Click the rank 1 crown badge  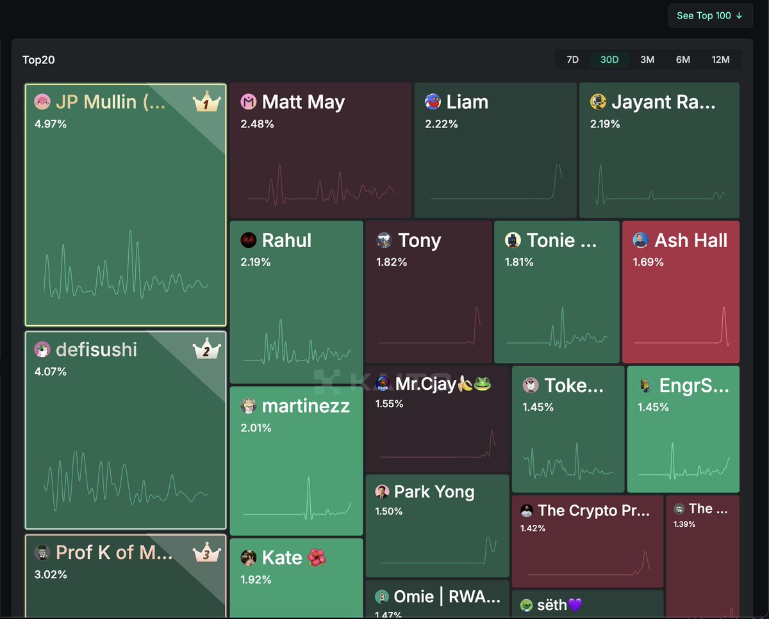click(206, 103)
